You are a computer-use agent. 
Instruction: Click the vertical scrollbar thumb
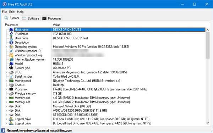[x=208, y=45]
